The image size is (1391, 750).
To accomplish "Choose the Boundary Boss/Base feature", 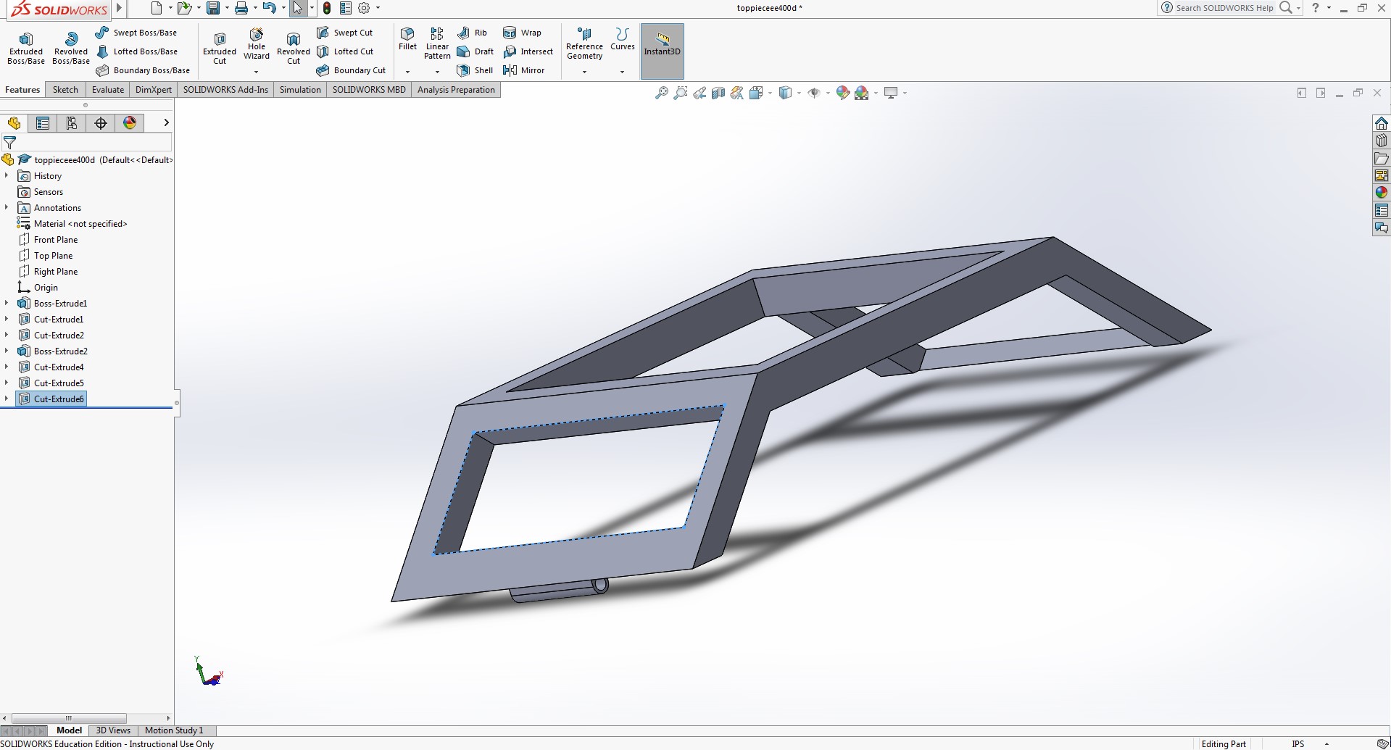I will (x=143, y=70).
